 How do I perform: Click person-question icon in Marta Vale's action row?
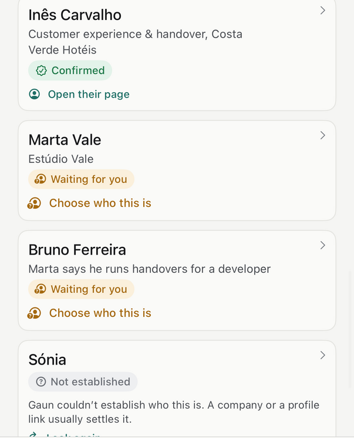coord(34,203)
